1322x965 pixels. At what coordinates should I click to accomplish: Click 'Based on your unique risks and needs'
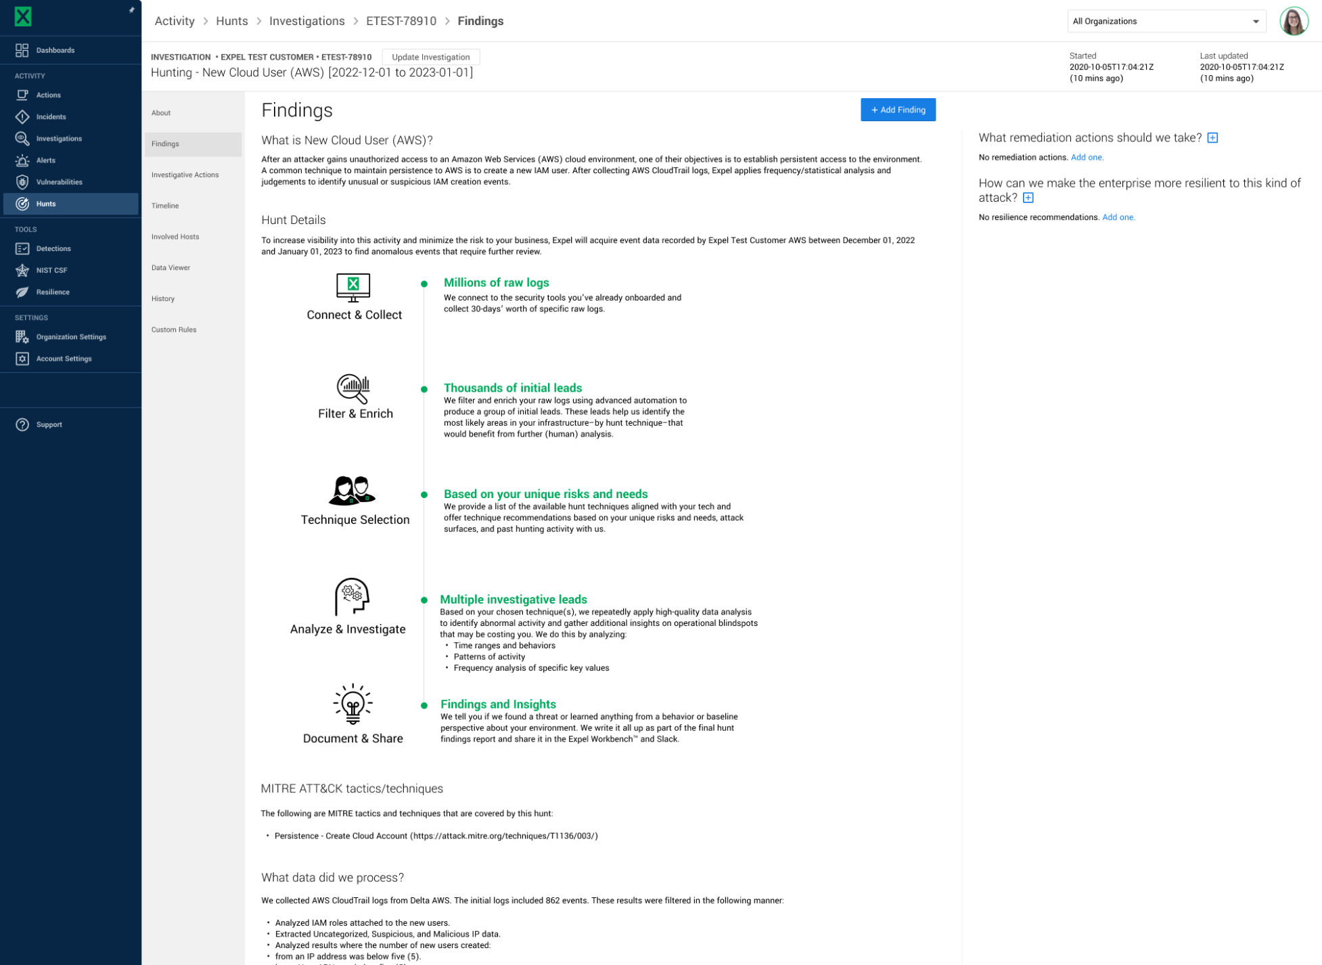coord(545,494)
